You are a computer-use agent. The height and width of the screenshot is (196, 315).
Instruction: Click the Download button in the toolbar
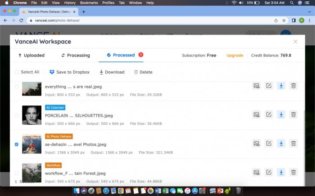(x=112, y=72)
